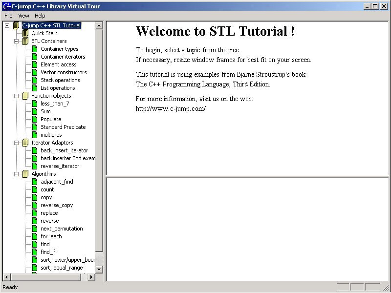This screenshot has height=293, width=391.
Task: Open the for_each algorithm topic
Action: coord(51,236)
